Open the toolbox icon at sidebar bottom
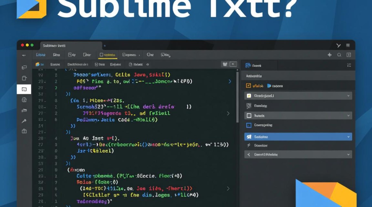372x207 pixels. (24, 131)
